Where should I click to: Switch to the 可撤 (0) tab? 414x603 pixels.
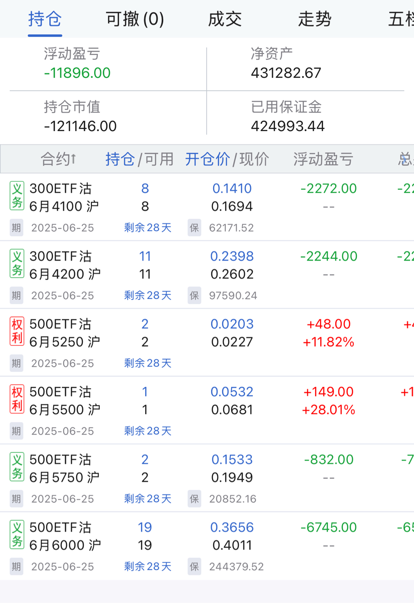pyautogui.click(x=135, y=19)
